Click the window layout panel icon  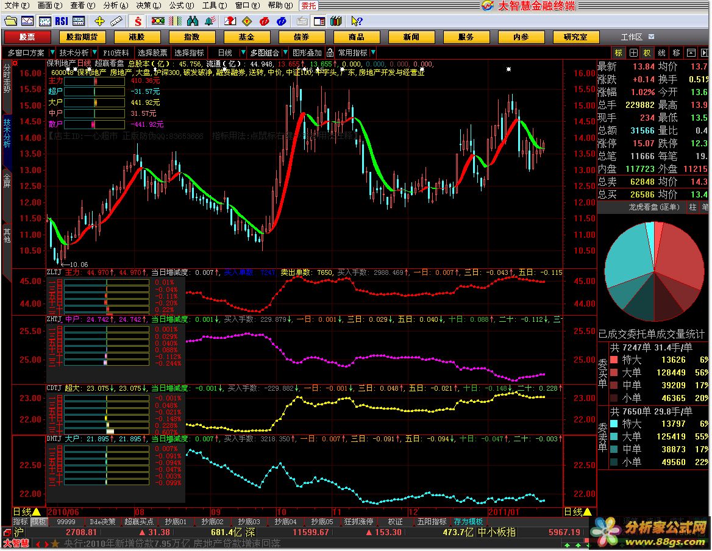(x=319, y=21)
